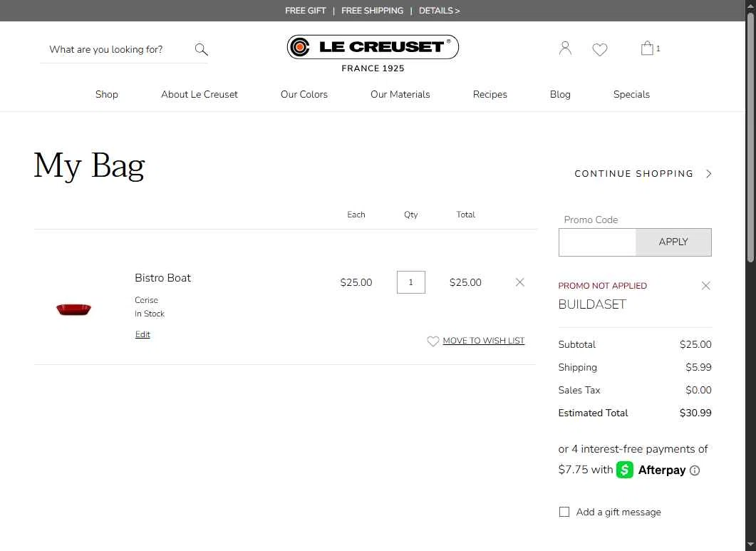
Task: Open the wish list heart icon in header
Action: coord(600,49)
